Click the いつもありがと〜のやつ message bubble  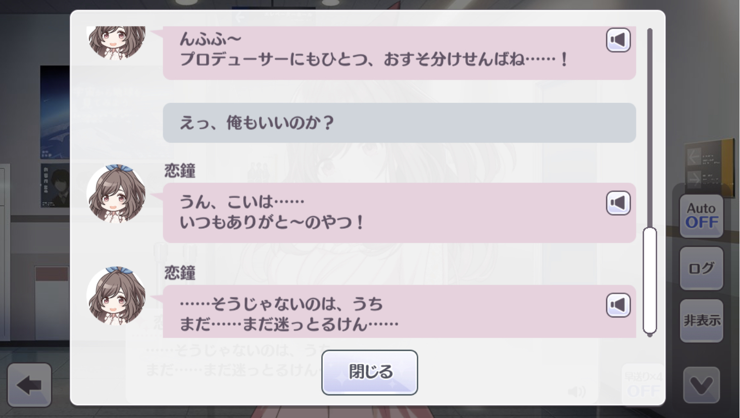tap(399, 213)
